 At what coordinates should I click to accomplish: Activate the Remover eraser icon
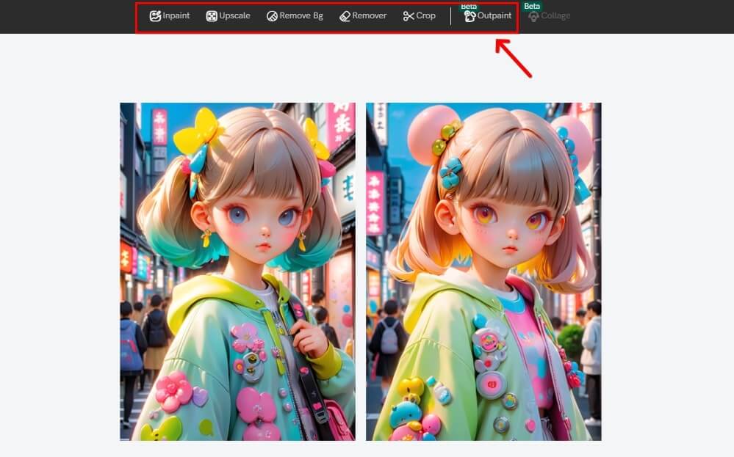[345, 16]
